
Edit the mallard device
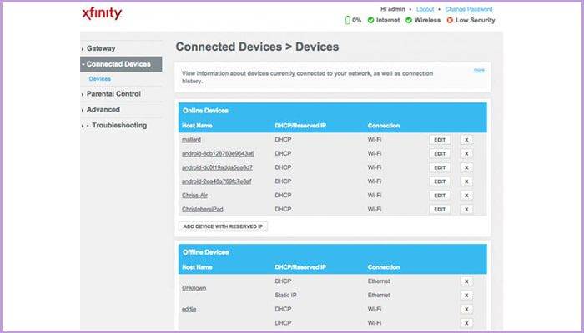coord(440,140)
